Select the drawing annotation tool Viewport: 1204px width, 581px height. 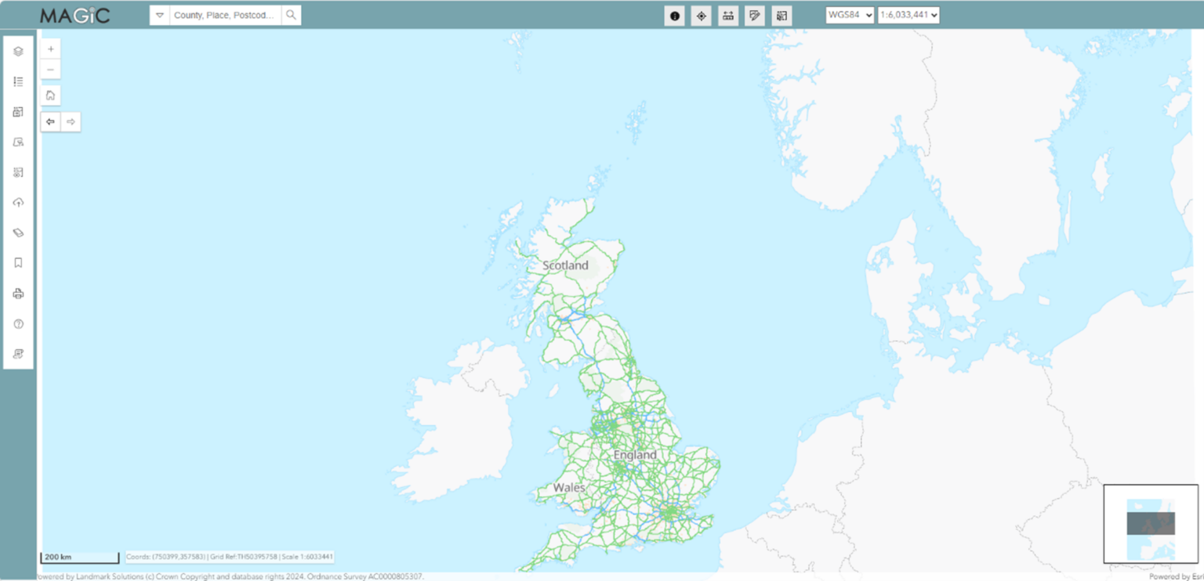(754, 16)
